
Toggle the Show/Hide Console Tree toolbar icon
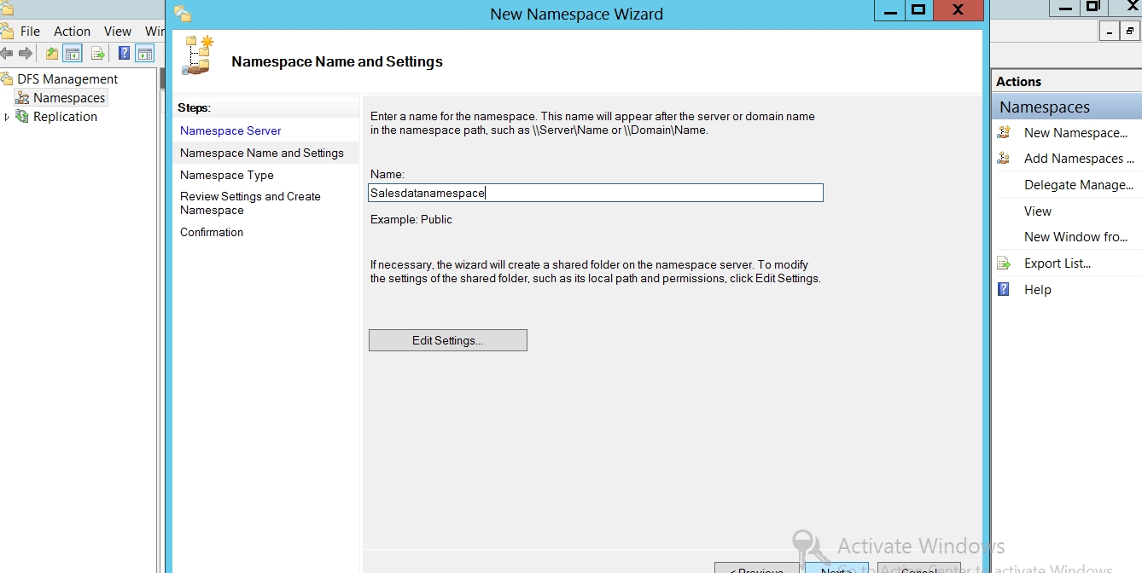click(x=73, y=54)
